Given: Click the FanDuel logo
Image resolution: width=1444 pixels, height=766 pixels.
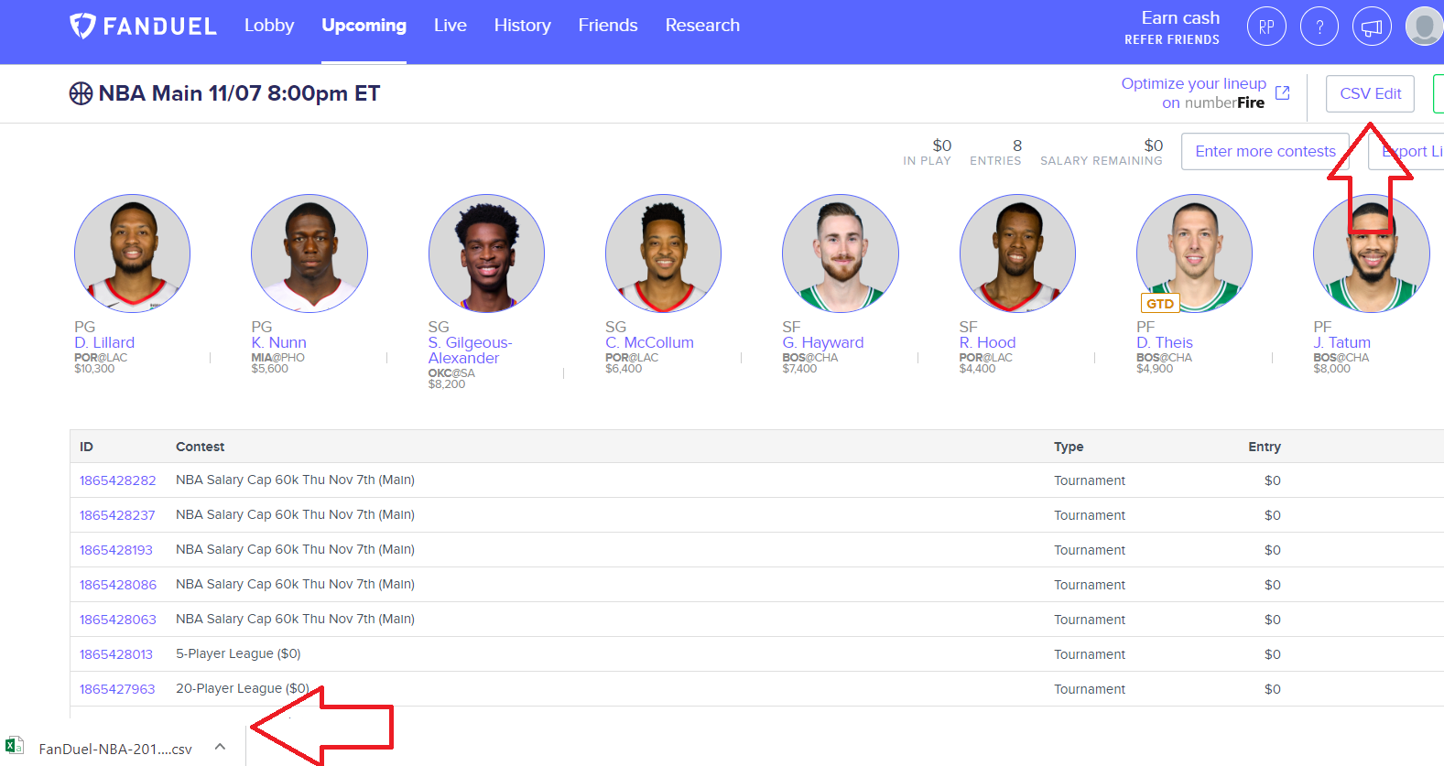Looking at the screenshot, I should pos(143,26).
